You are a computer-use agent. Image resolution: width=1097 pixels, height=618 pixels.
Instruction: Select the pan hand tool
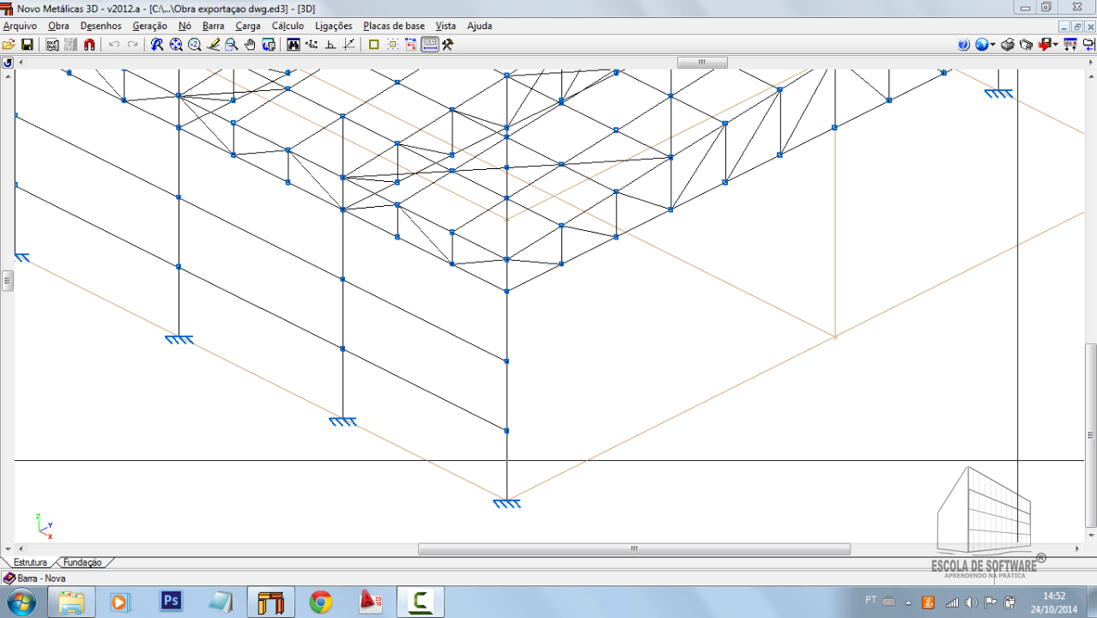251,45
